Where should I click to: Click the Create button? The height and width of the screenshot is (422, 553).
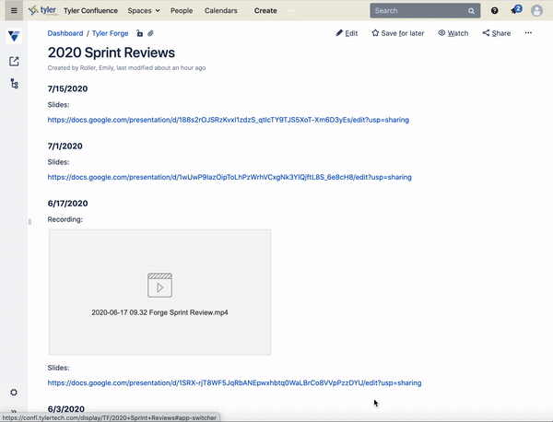[265, 10]
